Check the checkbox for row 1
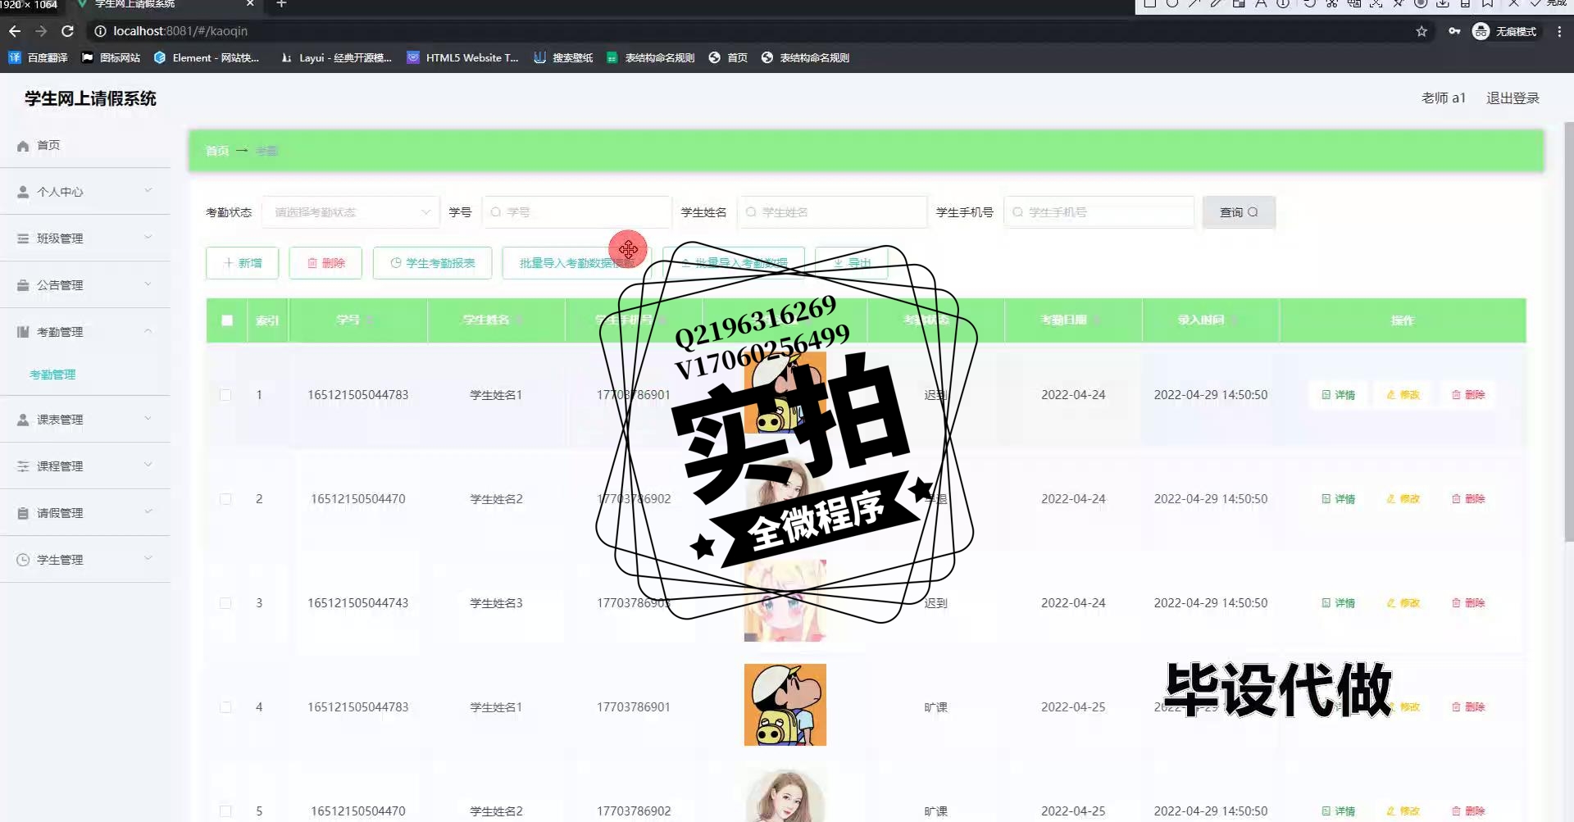The image size is (1574, 822). (x=225, y=395)
